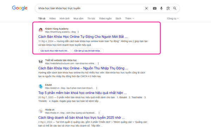Image resolution: width=211 pixels, height=131 pixels.
Task: Click the snippet dated 2 thg 2, 2024
Action: click(93, 124)
